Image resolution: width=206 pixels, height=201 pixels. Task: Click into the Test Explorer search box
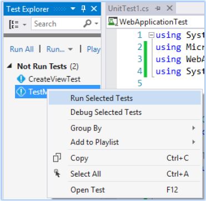[58, 24]
